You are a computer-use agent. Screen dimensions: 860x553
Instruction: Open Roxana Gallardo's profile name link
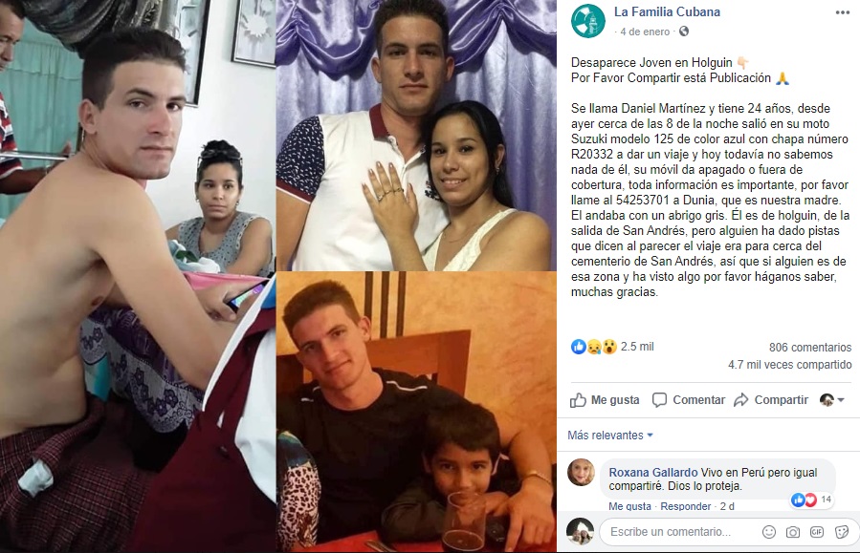pos(653,472)
